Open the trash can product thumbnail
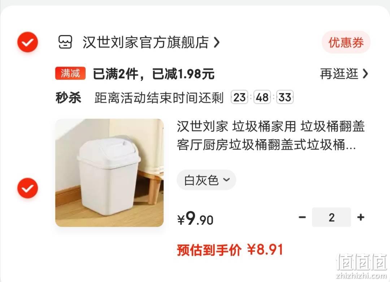Image resolution: width=390 pixels, height=282 pixels. [x=109, y=173]
